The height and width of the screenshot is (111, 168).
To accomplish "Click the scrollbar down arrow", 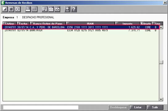I will coord(161,99).
